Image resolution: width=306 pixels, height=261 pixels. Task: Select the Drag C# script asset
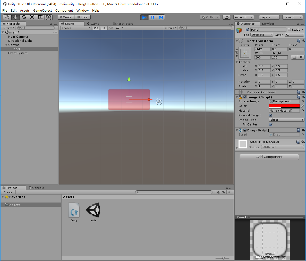[74, 212]
